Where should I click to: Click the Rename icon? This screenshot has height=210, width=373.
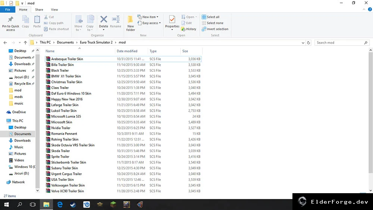(116, 19)
